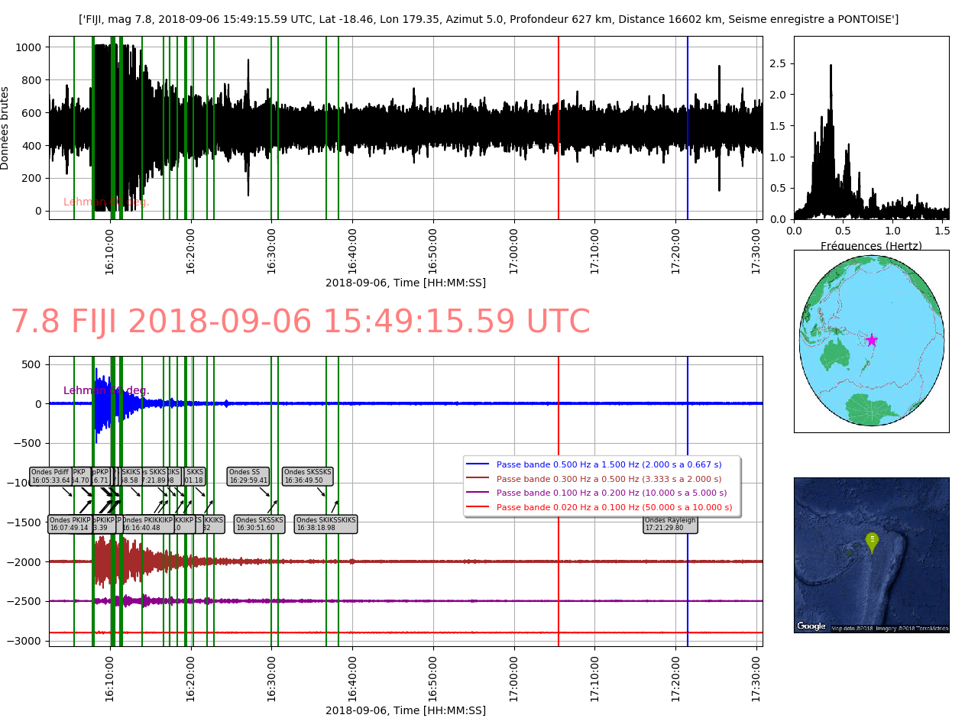Viewport: 978px width, 718px height.
Task: Click the large pink 7.8 FIJI title text
Action: [x=300, y=322]
